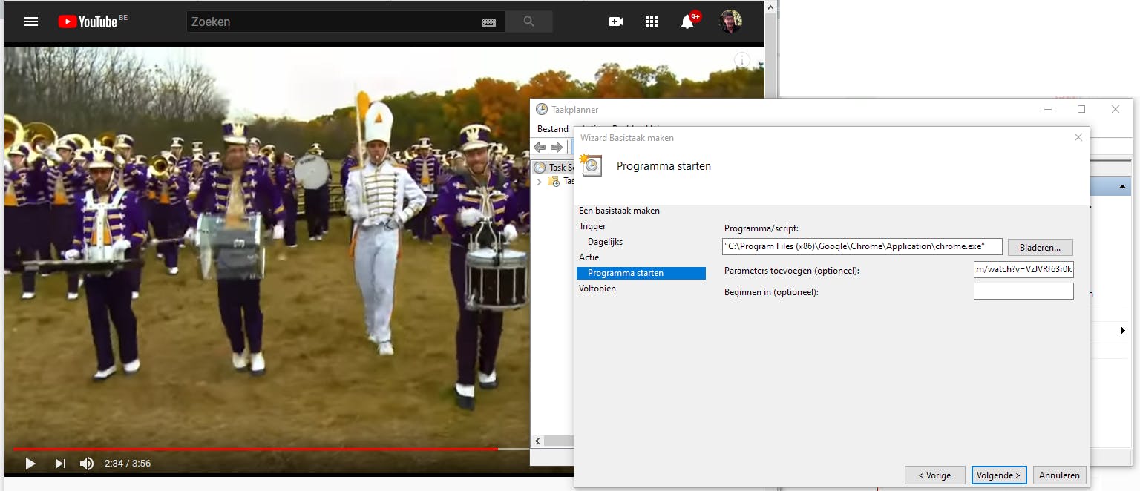The image size is (1140, 491).
Task: Open the notifications bell
Action: click(687, 22)
